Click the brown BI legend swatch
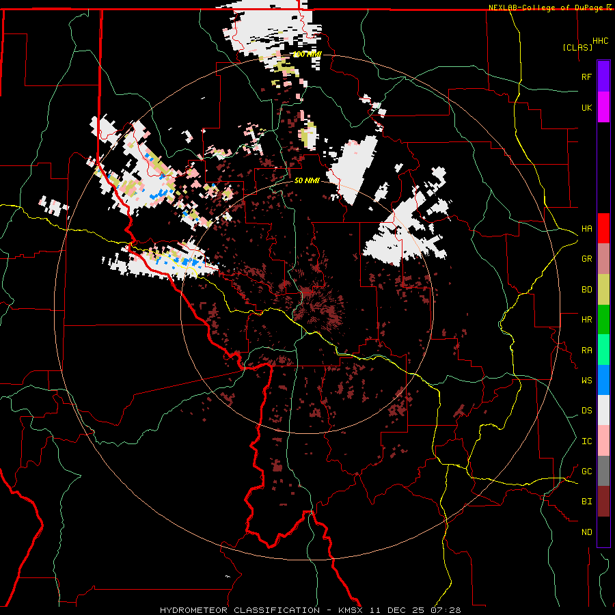The height and width of the screenshot is (615, 615). click(603, 502)
